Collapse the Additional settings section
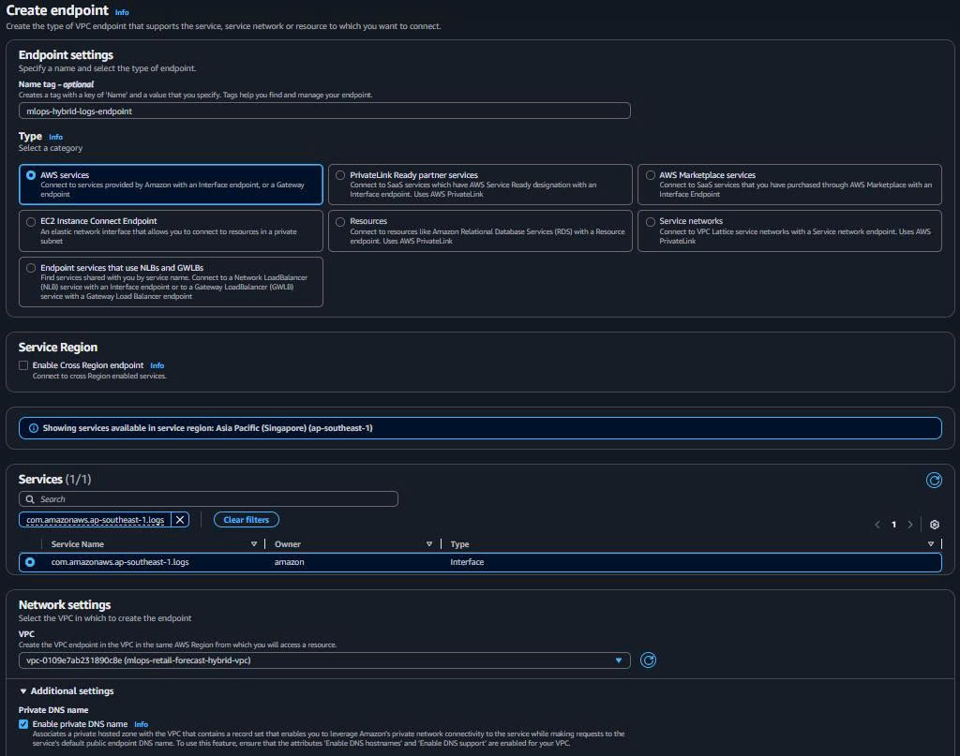Image resolution: width=960 pixels, height=756 pixels. pos(24,690)
